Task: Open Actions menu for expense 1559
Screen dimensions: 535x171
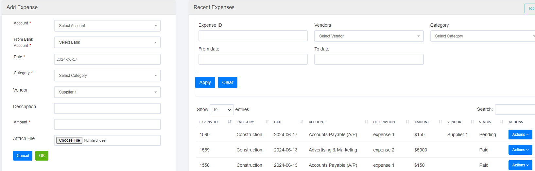Action: click(x=520, y=150)
